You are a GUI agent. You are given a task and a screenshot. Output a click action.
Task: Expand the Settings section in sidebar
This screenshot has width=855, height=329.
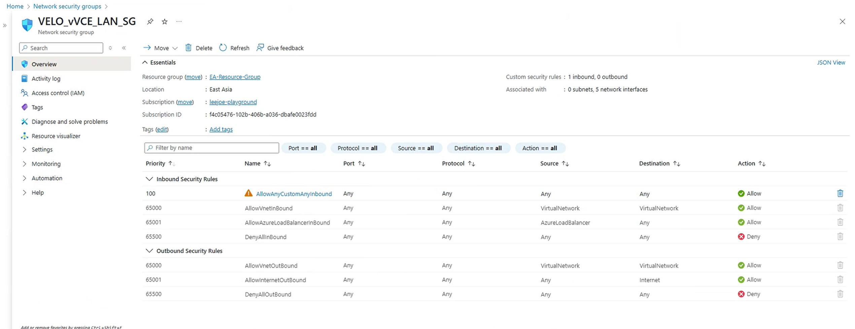pyautogui.click(x=42, y=149)
